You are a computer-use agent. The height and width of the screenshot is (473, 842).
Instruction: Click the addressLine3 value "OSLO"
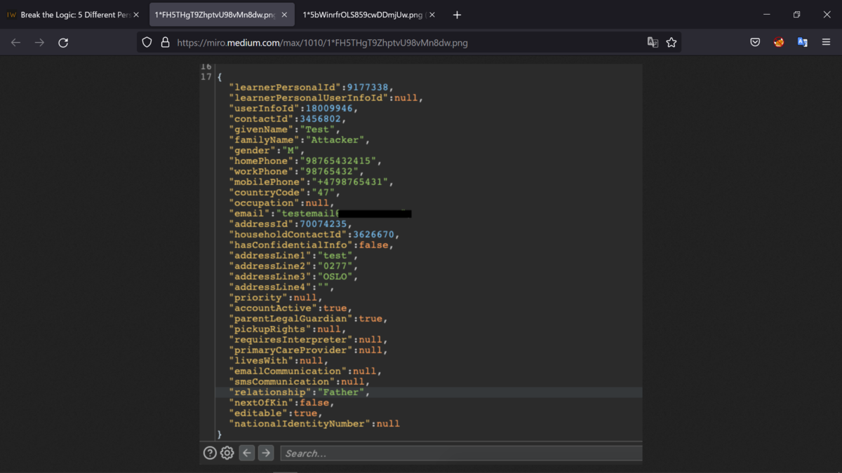click(x=336, y=276)
